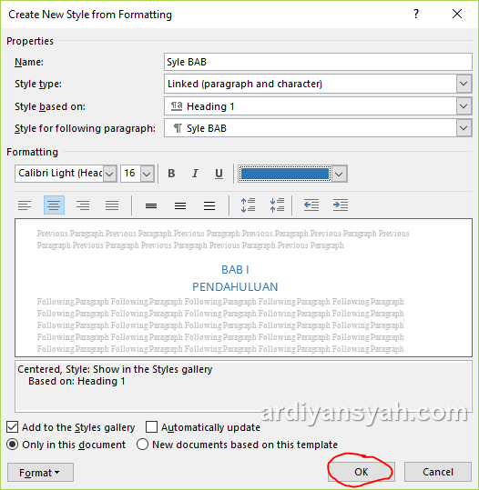The width and height of the screenshot is (479, 490).
Task: Apply justified alignment icon
Action: coord(112,205)
